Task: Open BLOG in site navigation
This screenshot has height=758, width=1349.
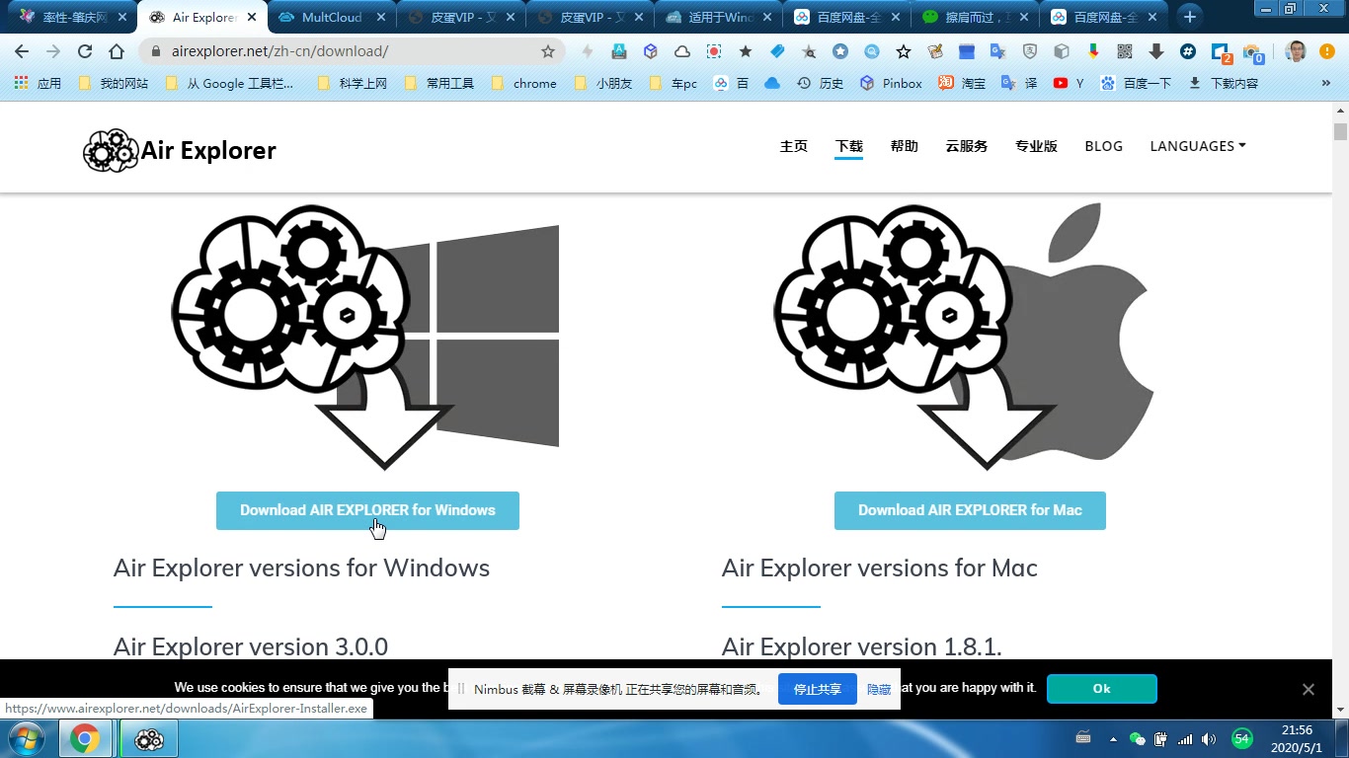Action: [1104, 146]
